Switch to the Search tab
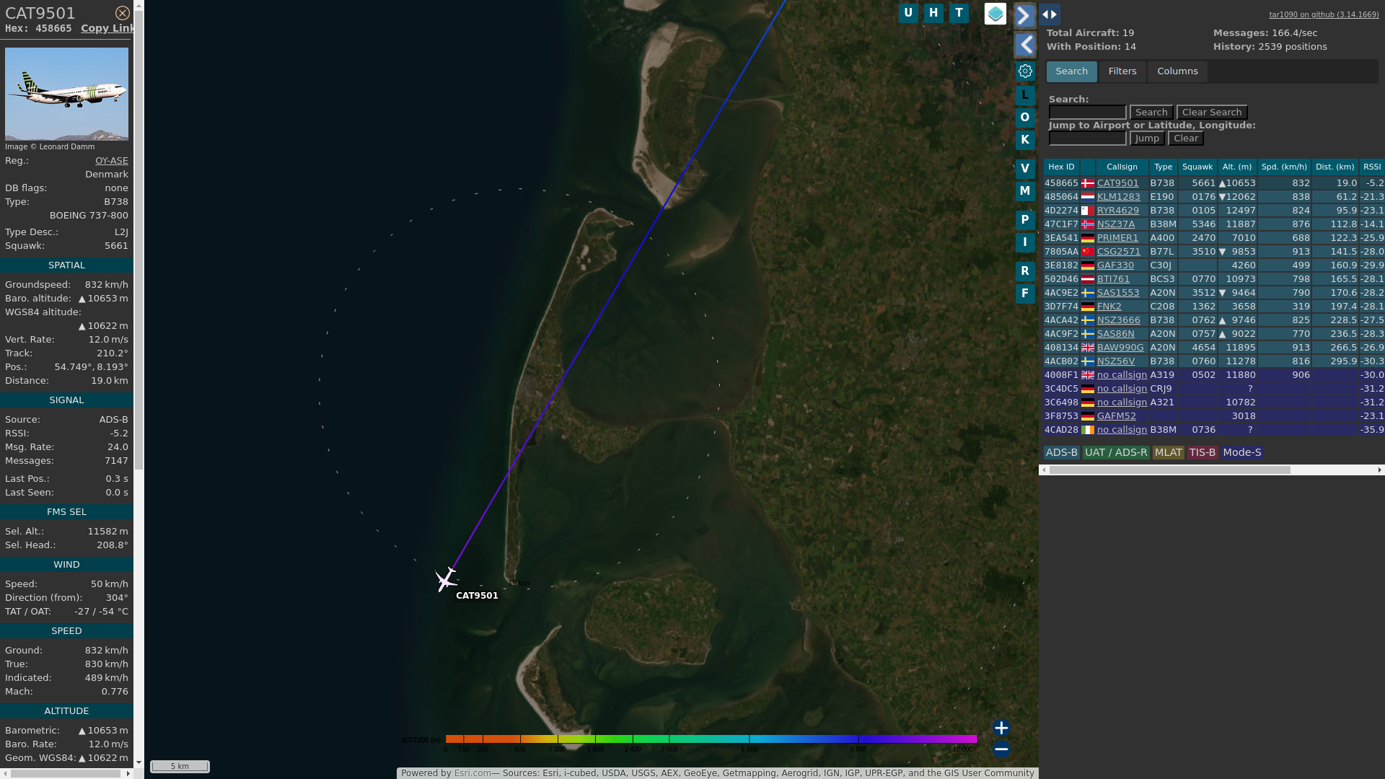 click(x=1071, y=71)
